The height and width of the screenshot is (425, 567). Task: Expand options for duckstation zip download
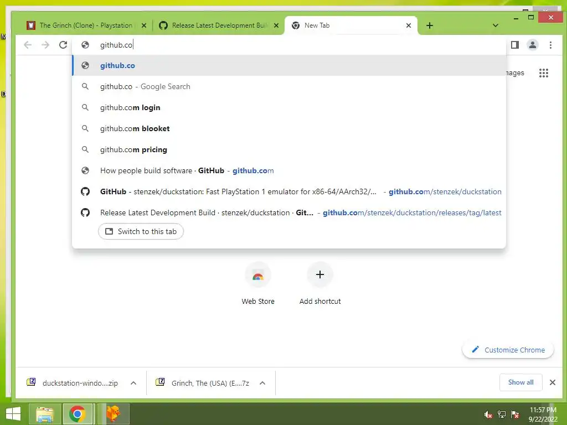click(x=133, y=383)
